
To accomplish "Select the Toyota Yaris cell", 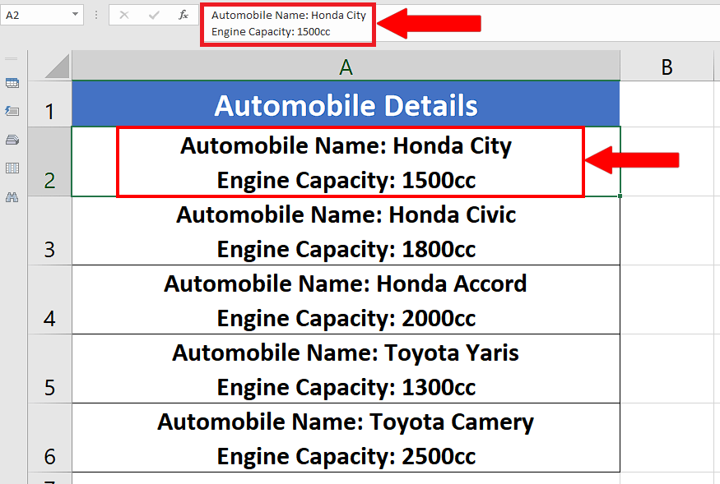I will pos(346,369).
